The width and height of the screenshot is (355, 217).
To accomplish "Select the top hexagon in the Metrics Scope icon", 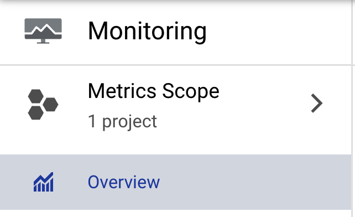I will 36,96.
